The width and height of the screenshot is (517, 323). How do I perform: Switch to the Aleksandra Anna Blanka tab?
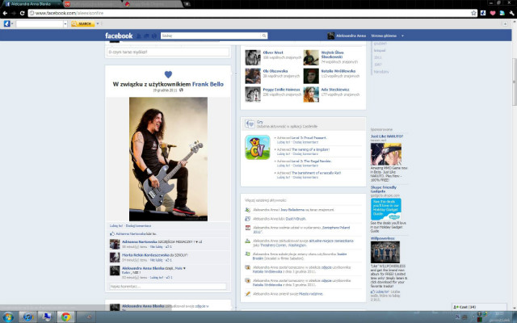(32, 4)
